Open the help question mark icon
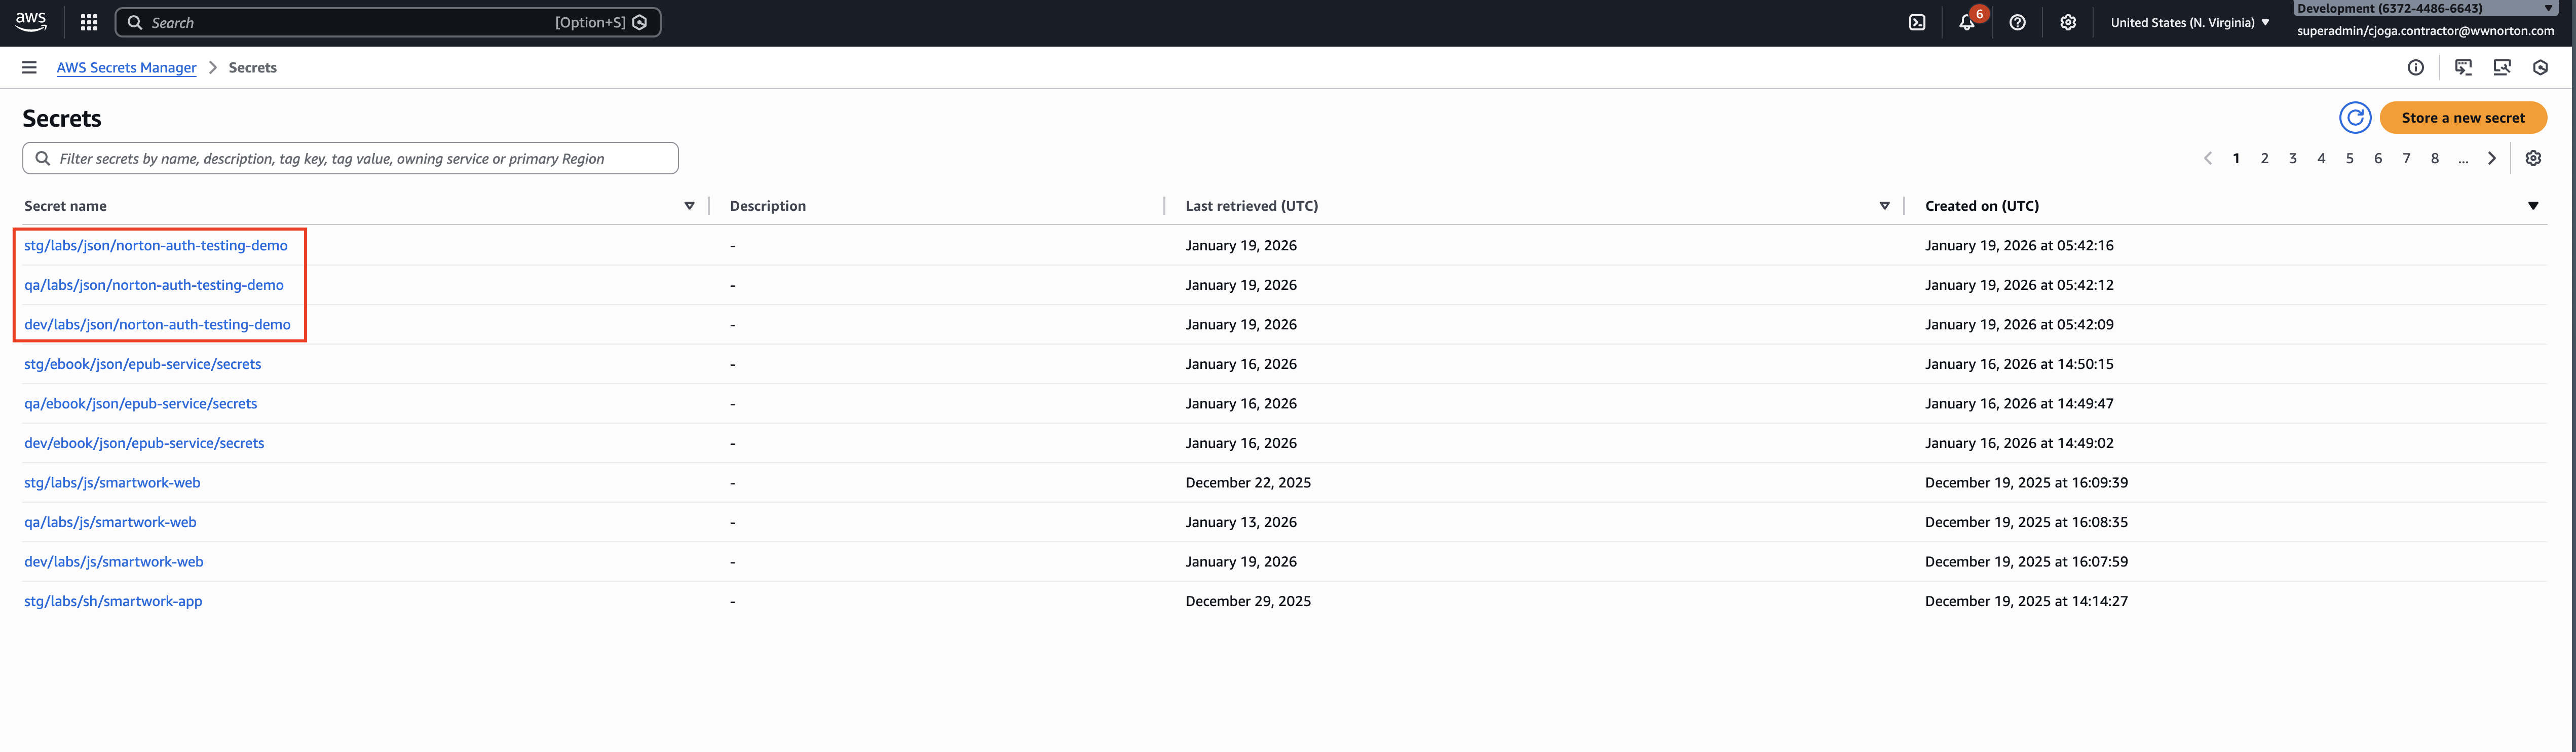The width and height of the screenshot is (2576, 752). (2018, 22)
